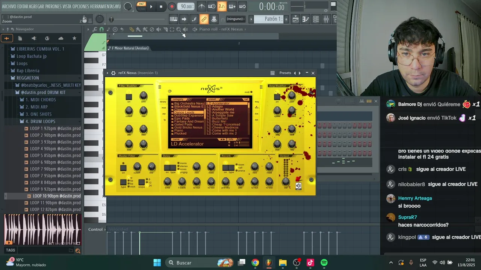Open the Nexus Presets dropdown
Viewport: 481px width, 270px height.
click(x=285, y=73)
